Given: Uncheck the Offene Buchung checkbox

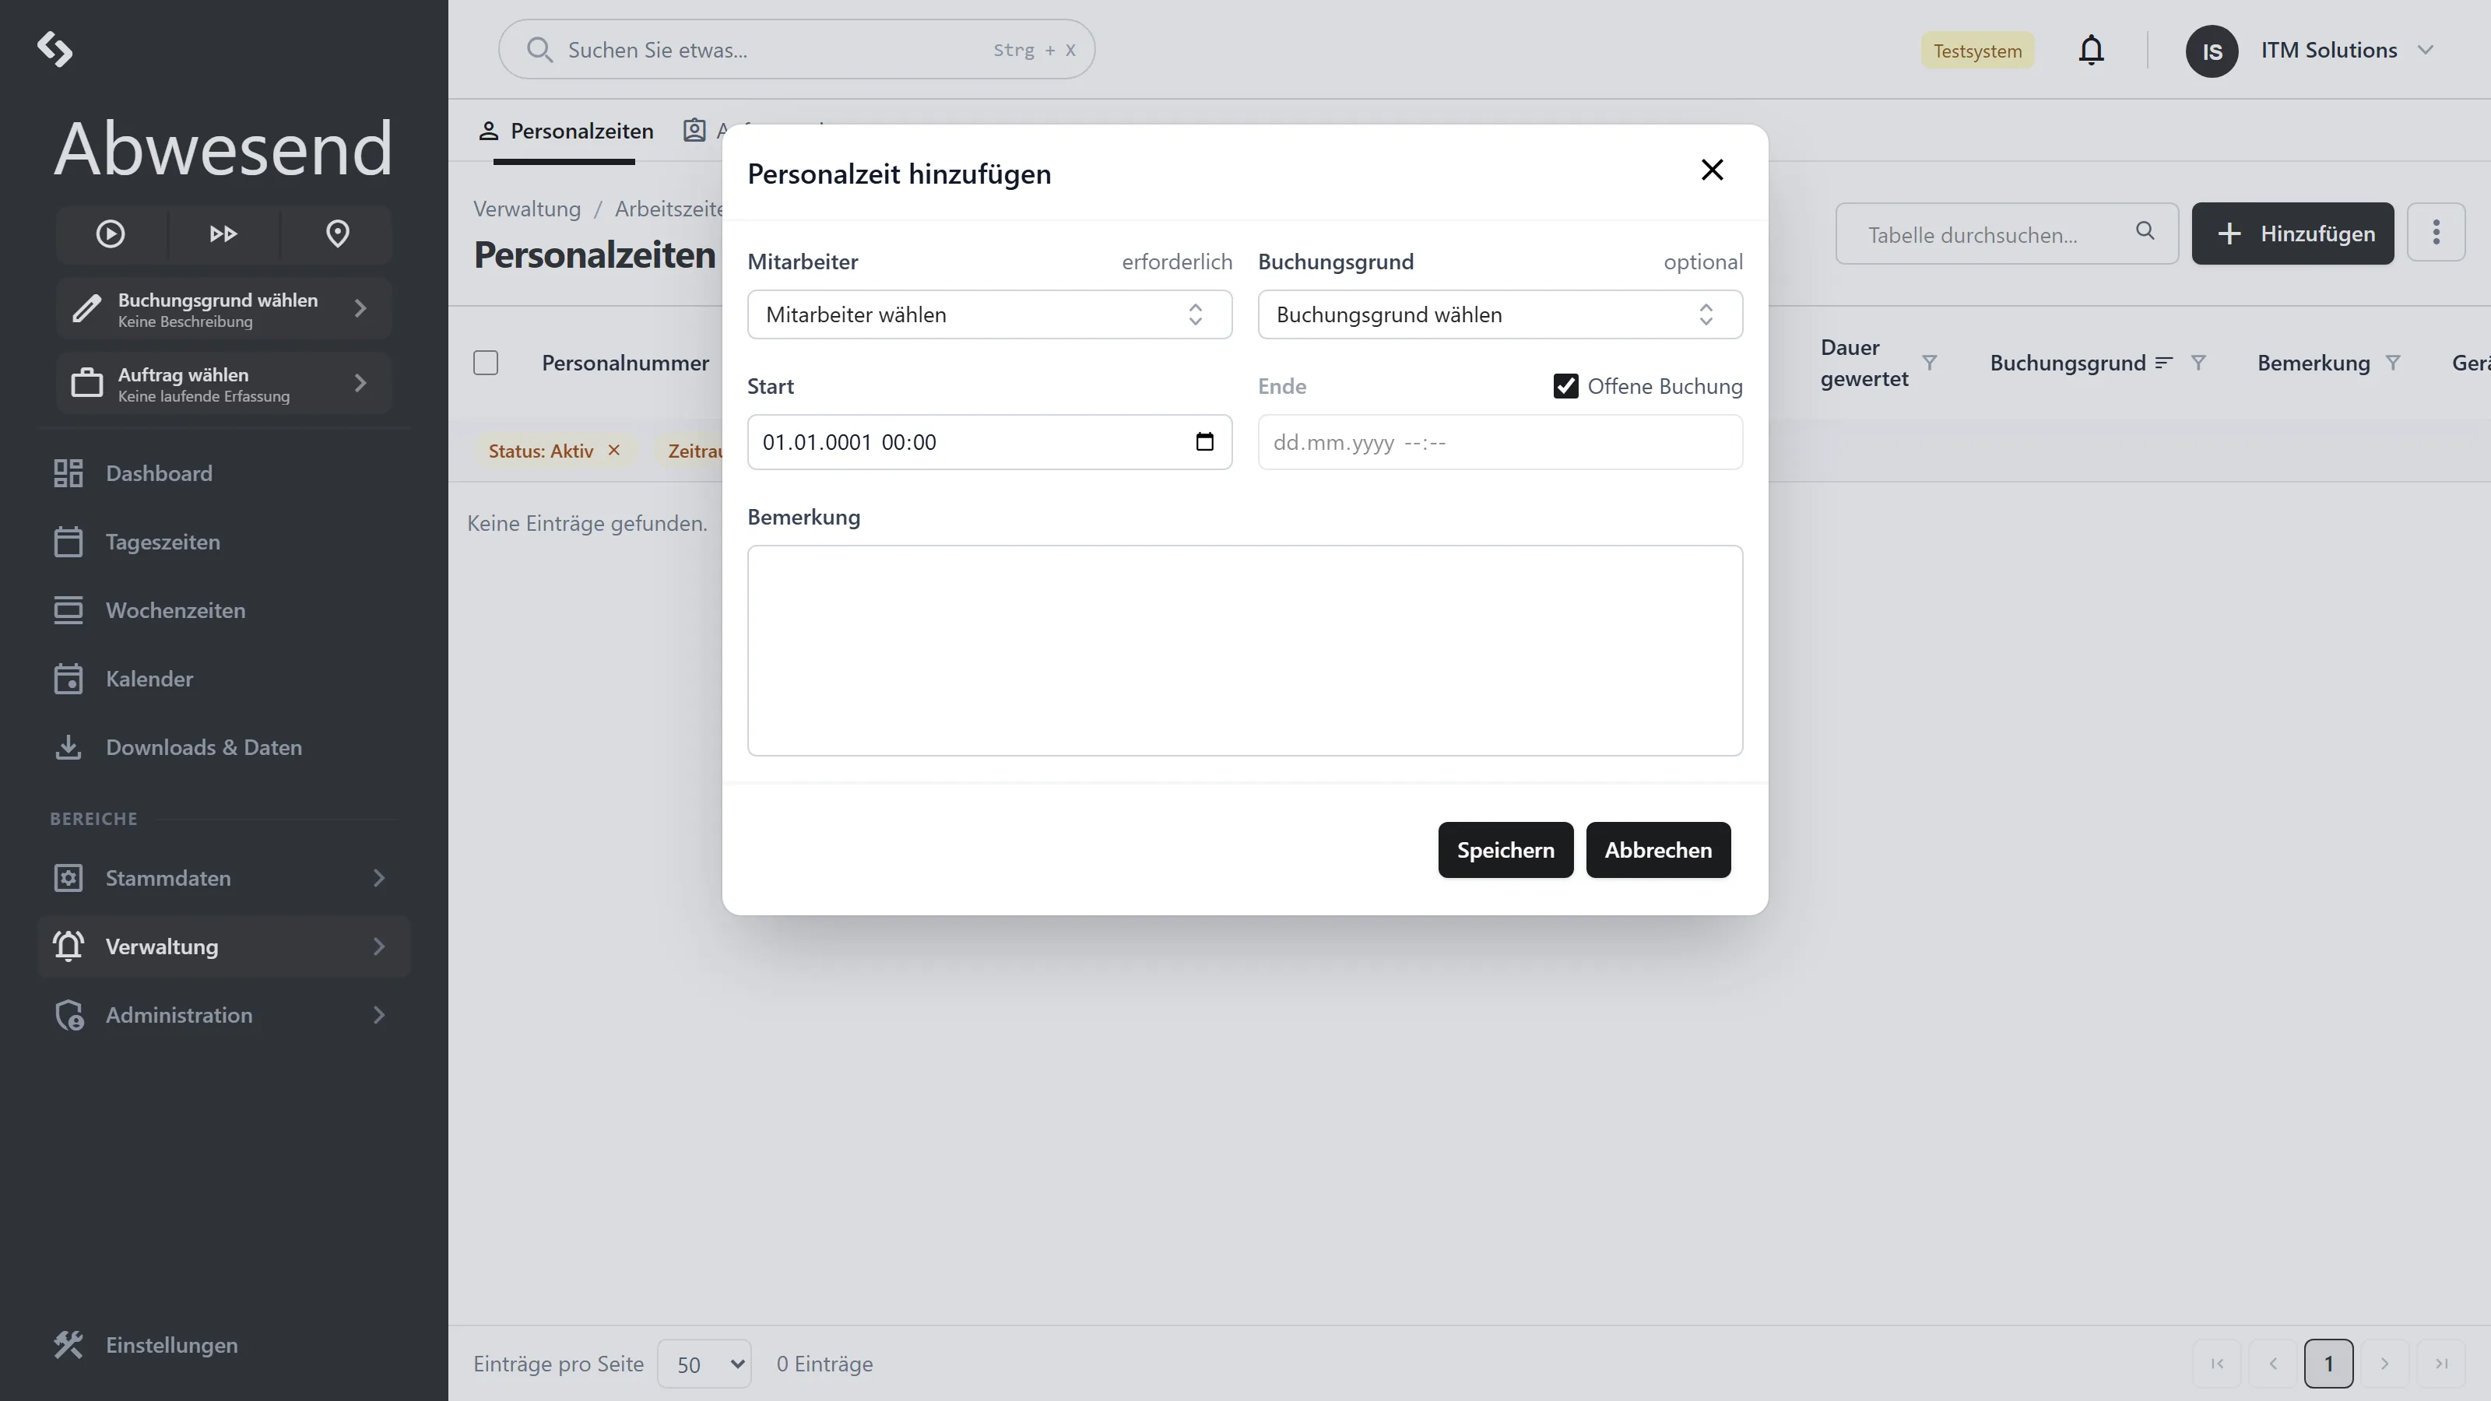Looking at the screenshot, I should point(1565,386).
